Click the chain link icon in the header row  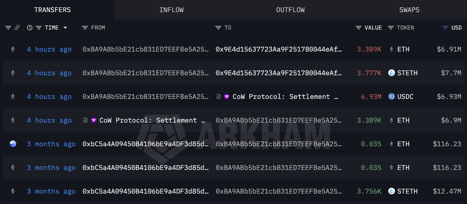[18, 28]
